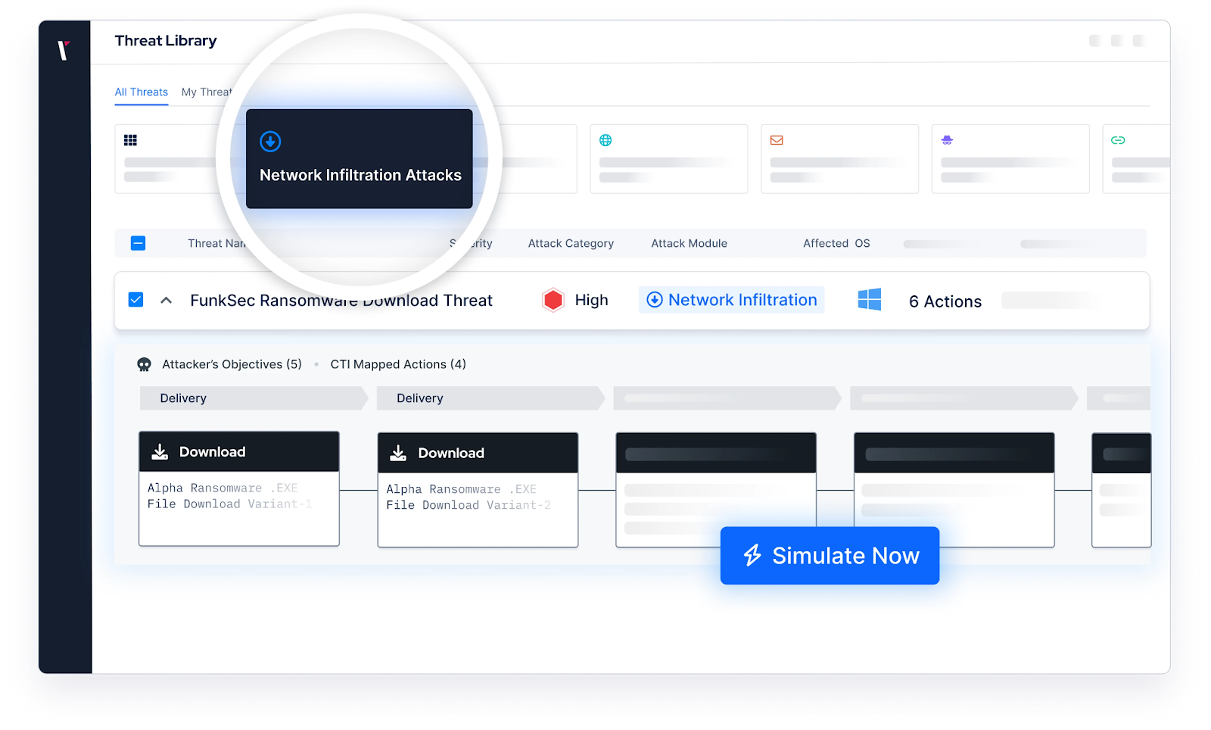Click the Windows OS icon in threat row

869,300
